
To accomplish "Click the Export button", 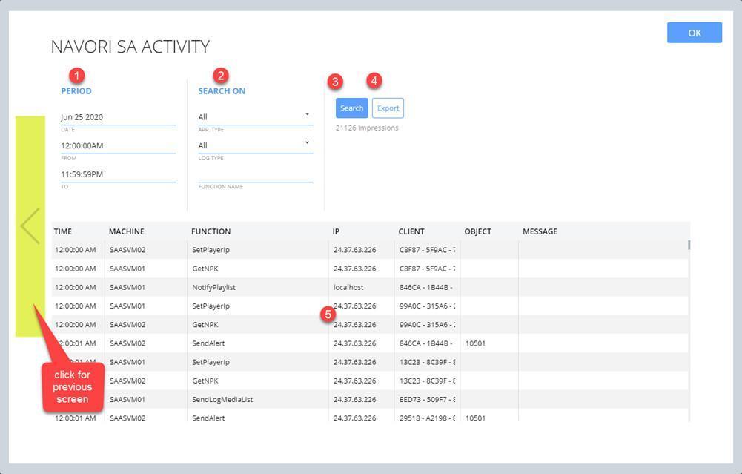I will [x=388, y=108].
